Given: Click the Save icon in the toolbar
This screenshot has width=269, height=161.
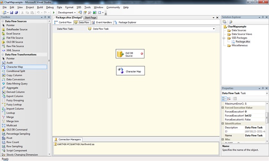Looking at the screenshot, I should point(12,12).
